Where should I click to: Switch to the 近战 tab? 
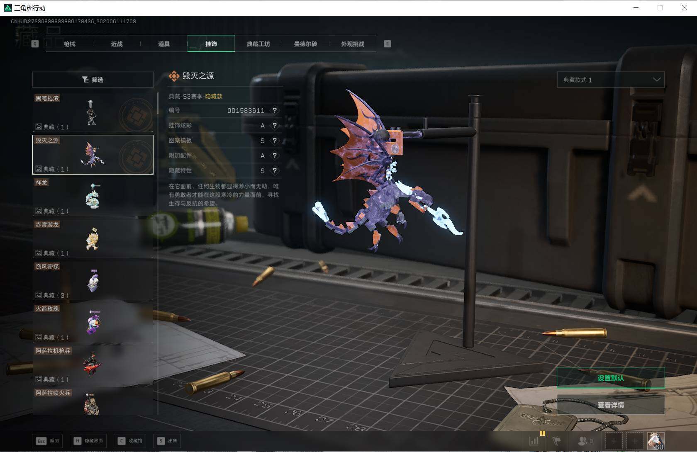117,44
